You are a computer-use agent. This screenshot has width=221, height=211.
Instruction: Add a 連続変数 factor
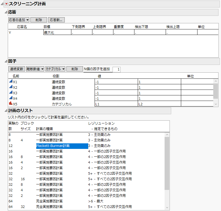pyautogui.click(x=17, y=69)
